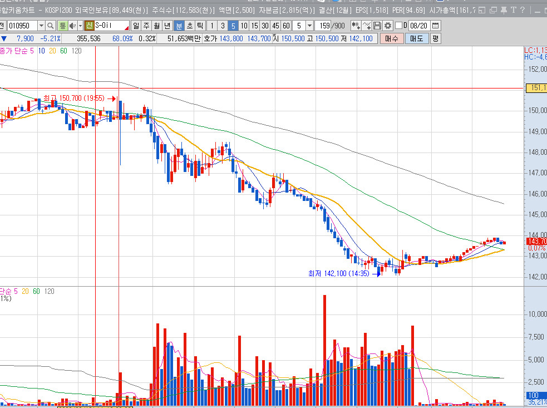Select 3-minute interval button
This screenshot has height=408, width=547.
[223, 26]
